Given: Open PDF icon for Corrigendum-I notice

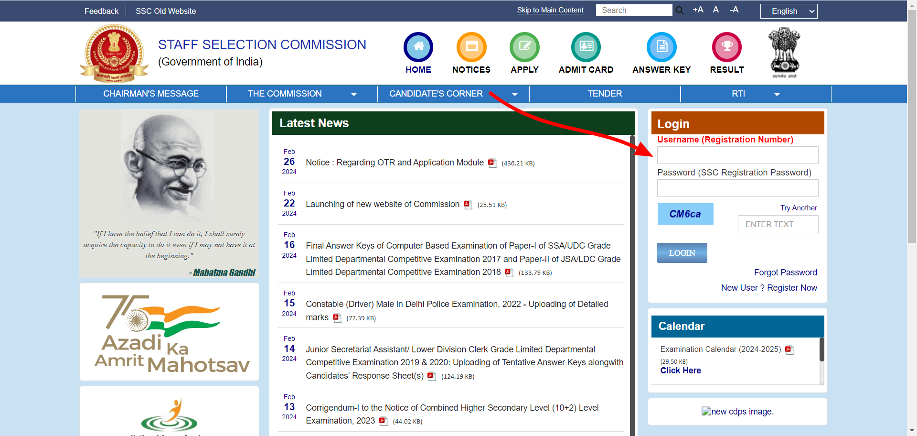Looking at the screenshot, I should tap(383, 421).
